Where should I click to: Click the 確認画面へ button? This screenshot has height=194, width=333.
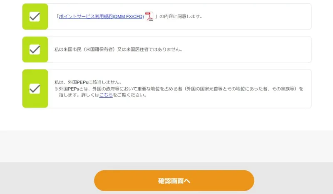[174, 181]
